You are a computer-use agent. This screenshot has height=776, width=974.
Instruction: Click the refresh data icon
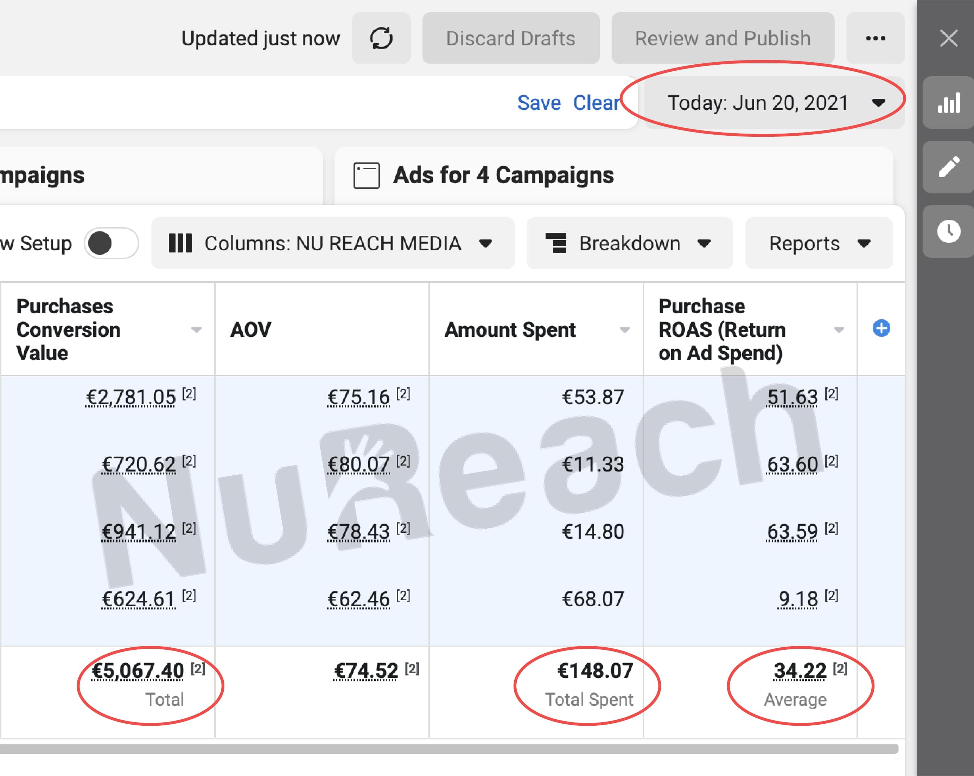(x=381, y=38)
